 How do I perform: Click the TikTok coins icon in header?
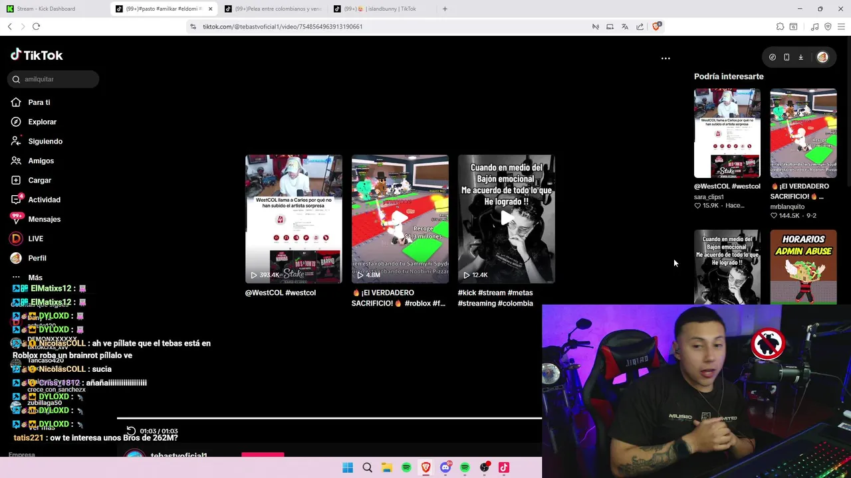tap(772, 57)
